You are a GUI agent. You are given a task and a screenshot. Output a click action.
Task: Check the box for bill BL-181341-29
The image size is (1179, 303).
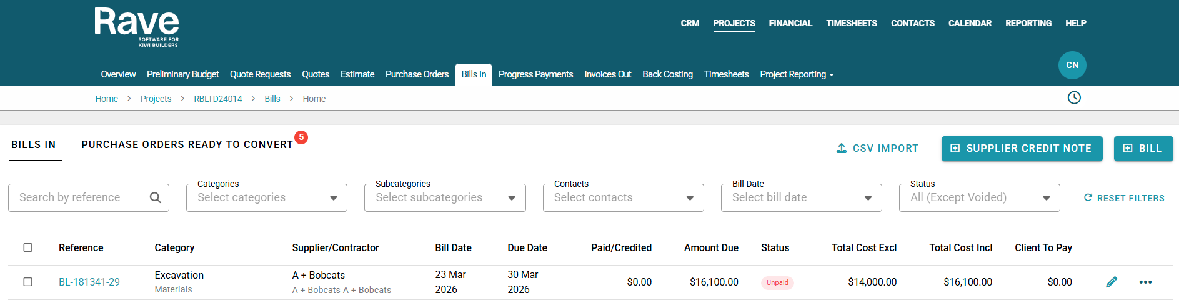[28, 282]
